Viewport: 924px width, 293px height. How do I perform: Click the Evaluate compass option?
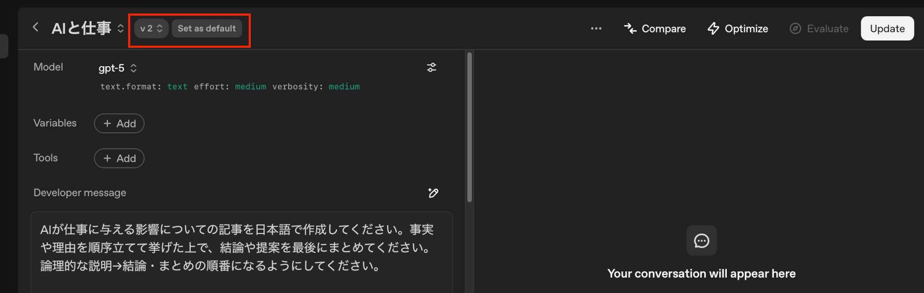819,29
